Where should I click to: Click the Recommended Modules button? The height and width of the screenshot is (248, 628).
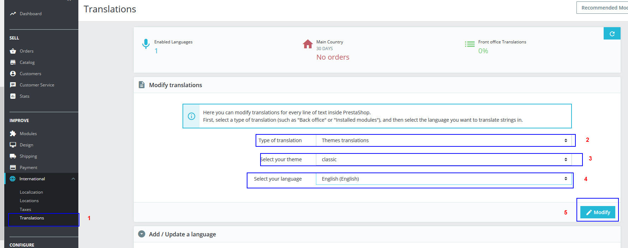604,8
